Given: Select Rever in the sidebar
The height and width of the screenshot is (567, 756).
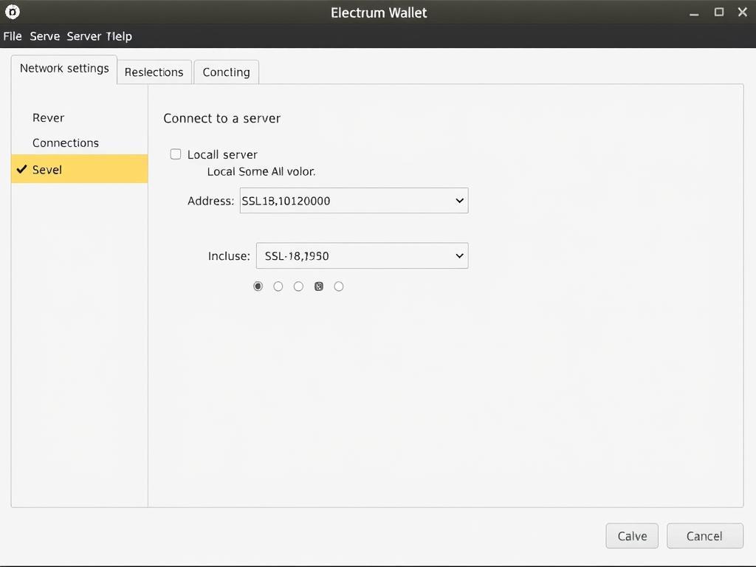Looking at the screenshot, I should [48, 117].
